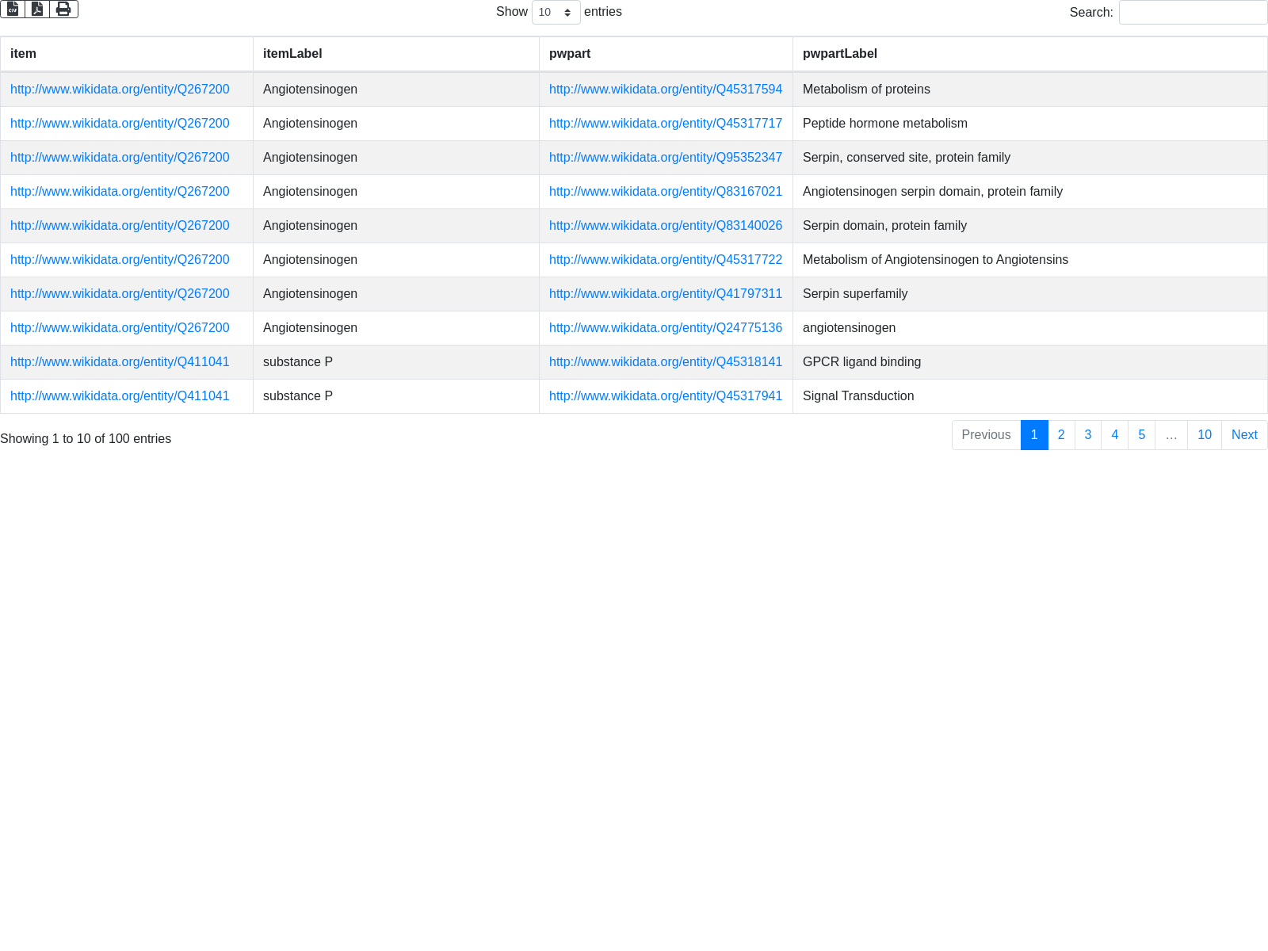The width and height of the screenshot is (1268, 951).
Task: Open Q267200 link in Serpin superfamily row
Action: click(x=120, y=294)
